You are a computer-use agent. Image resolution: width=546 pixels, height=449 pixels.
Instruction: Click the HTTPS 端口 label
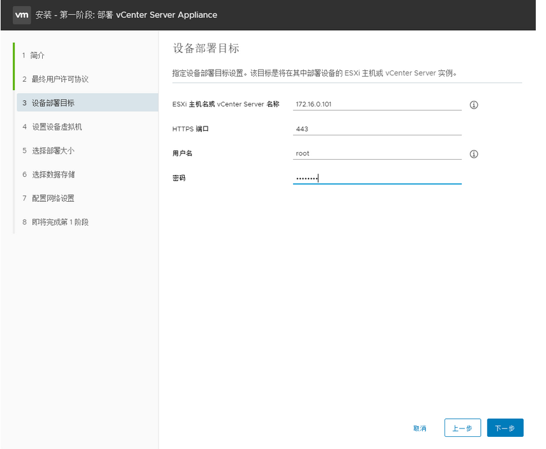tap(190, 129)
